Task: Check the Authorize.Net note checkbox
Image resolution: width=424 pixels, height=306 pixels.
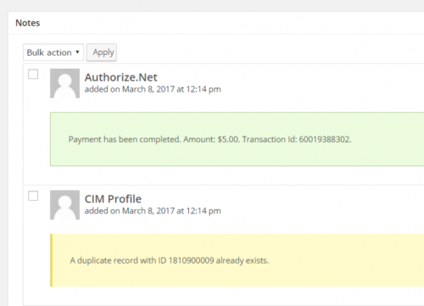Action: [33, 75]
